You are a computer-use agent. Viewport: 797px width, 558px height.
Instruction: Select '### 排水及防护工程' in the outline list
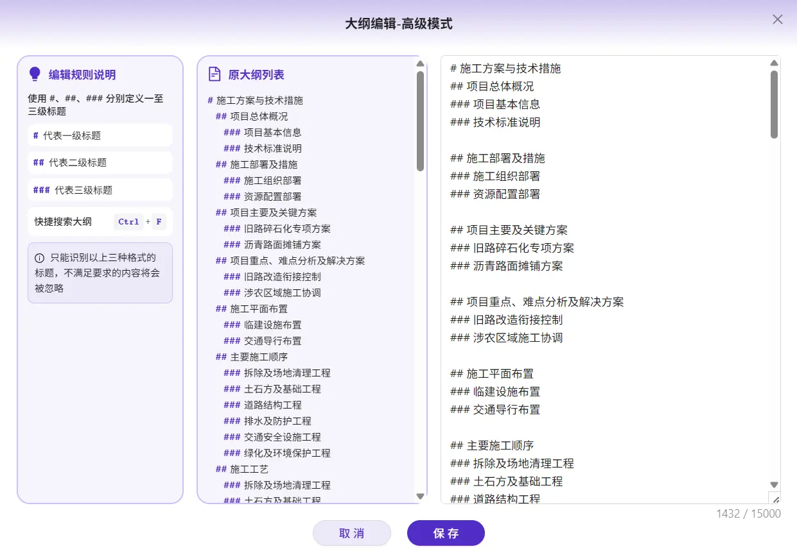(268, 421)
